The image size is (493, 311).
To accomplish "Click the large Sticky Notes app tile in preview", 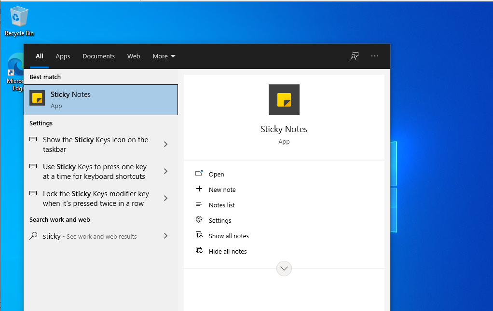I will point(284,100).
